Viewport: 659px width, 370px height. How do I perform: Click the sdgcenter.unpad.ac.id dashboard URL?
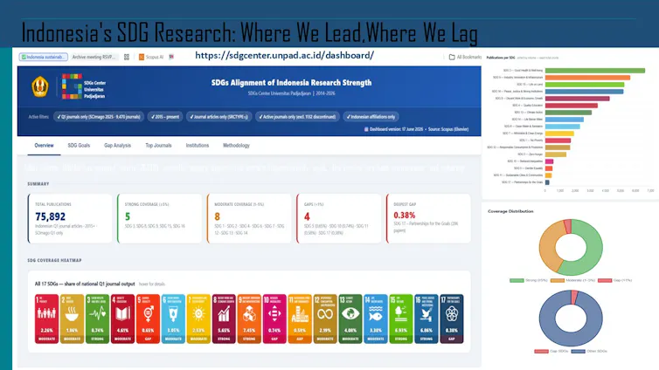(285, 55)
